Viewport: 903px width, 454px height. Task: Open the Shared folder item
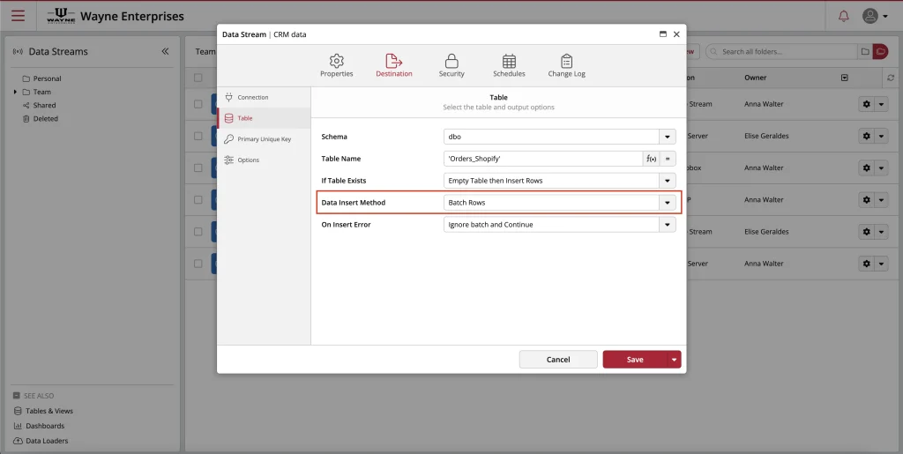click(39, 105)
